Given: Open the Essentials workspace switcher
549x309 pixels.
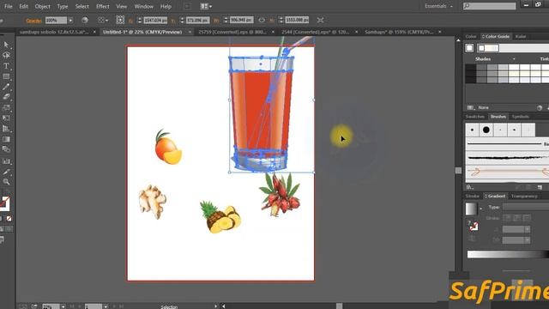Looking at the screenshot, I should click(x=438, y=6).
